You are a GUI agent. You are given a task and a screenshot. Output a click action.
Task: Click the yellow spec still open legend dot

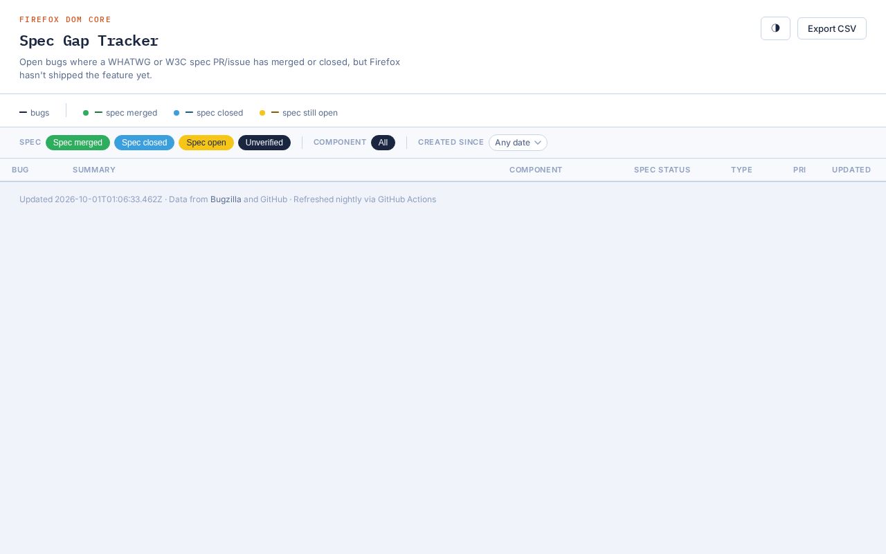[262, 113]
